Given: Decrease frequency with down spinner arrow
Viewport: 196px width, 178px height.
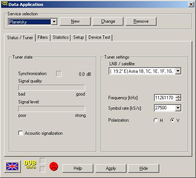Looking at the screenshot, I should [178, 99].
